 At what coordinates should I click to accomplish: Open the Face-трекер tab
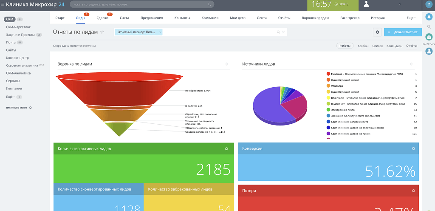pos(350,18)
